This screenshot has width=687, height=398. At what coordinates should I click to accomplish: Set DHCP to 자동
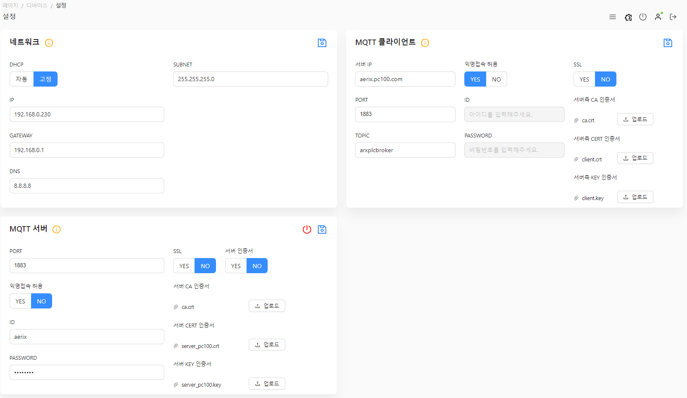(21, 79)
